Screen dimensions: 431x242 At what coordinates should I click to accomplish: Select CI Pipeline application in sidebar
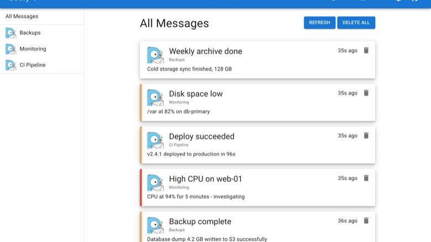click(42, 65)
